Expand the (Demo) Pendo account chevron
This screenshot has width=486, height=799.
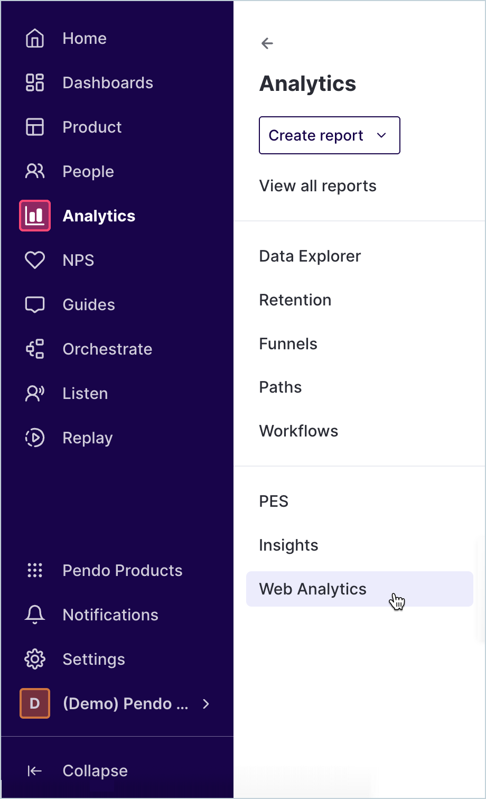(x=207, y=704)
